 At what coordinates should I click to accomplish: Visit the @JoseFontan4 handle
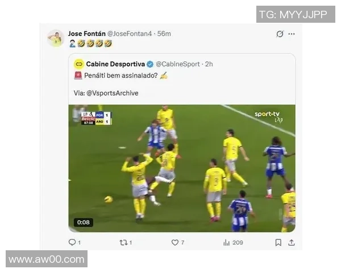point(131,34)
